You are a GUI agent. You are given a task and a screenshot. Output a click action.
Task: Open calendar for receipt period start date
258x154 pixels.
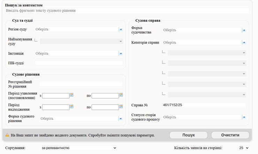[x=71, y=106]
